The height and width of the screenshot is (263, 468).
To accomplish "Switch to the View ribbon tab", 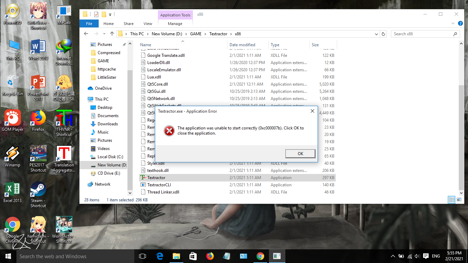I will click(148, 24).
